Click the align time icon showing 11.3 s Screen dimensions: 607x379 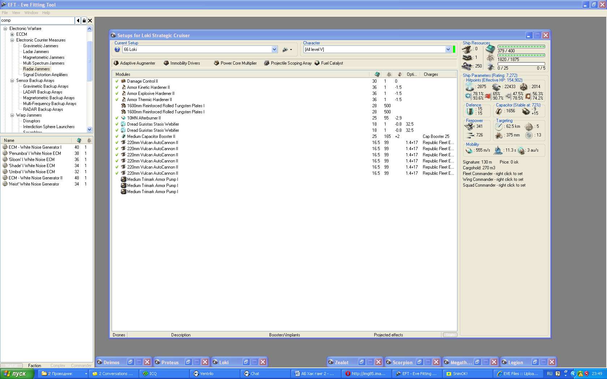(x=498, y=150)
